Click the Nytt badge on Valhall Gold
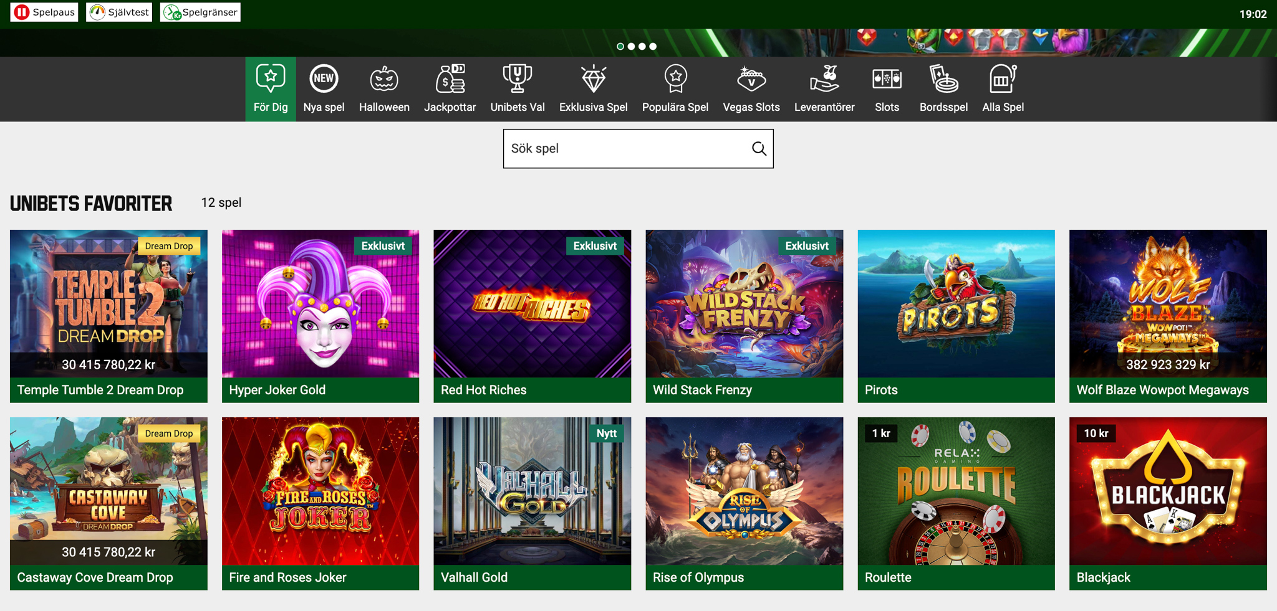 pyautogui.click(x=606, y=433)
